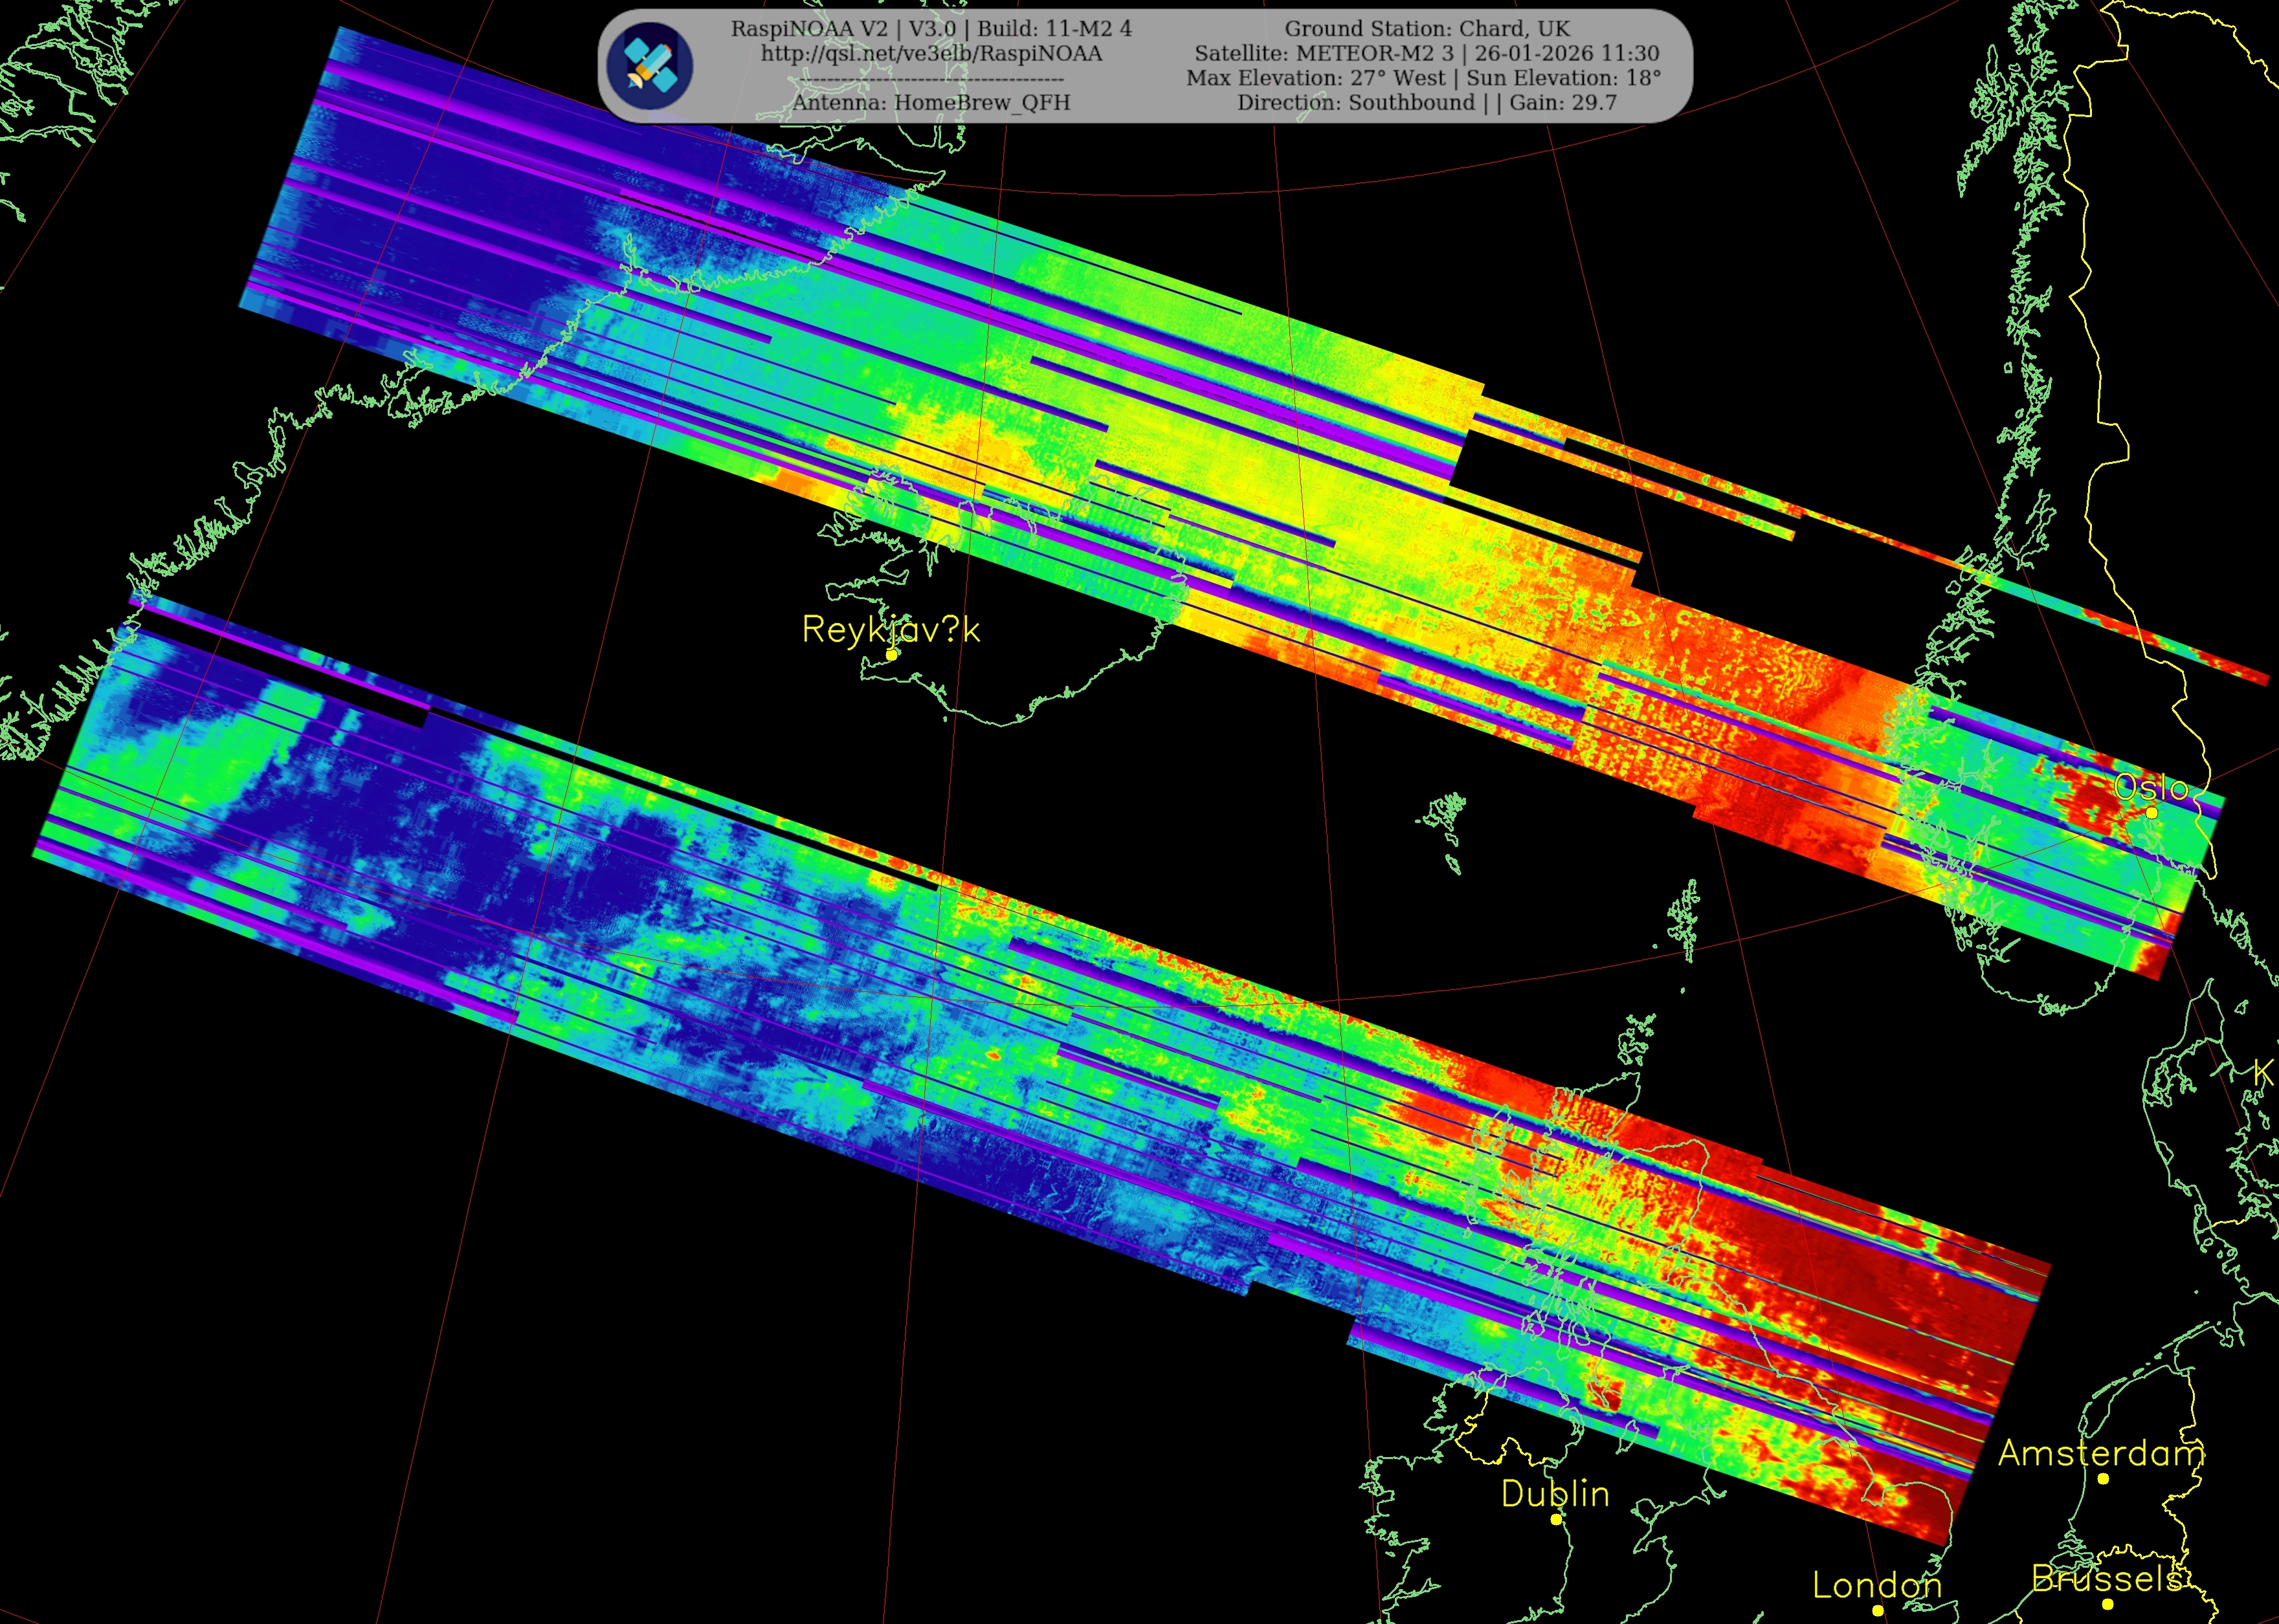Screen dimensions: 2279x1624
Task: Click the London label text
Action: point(1877,1585)
